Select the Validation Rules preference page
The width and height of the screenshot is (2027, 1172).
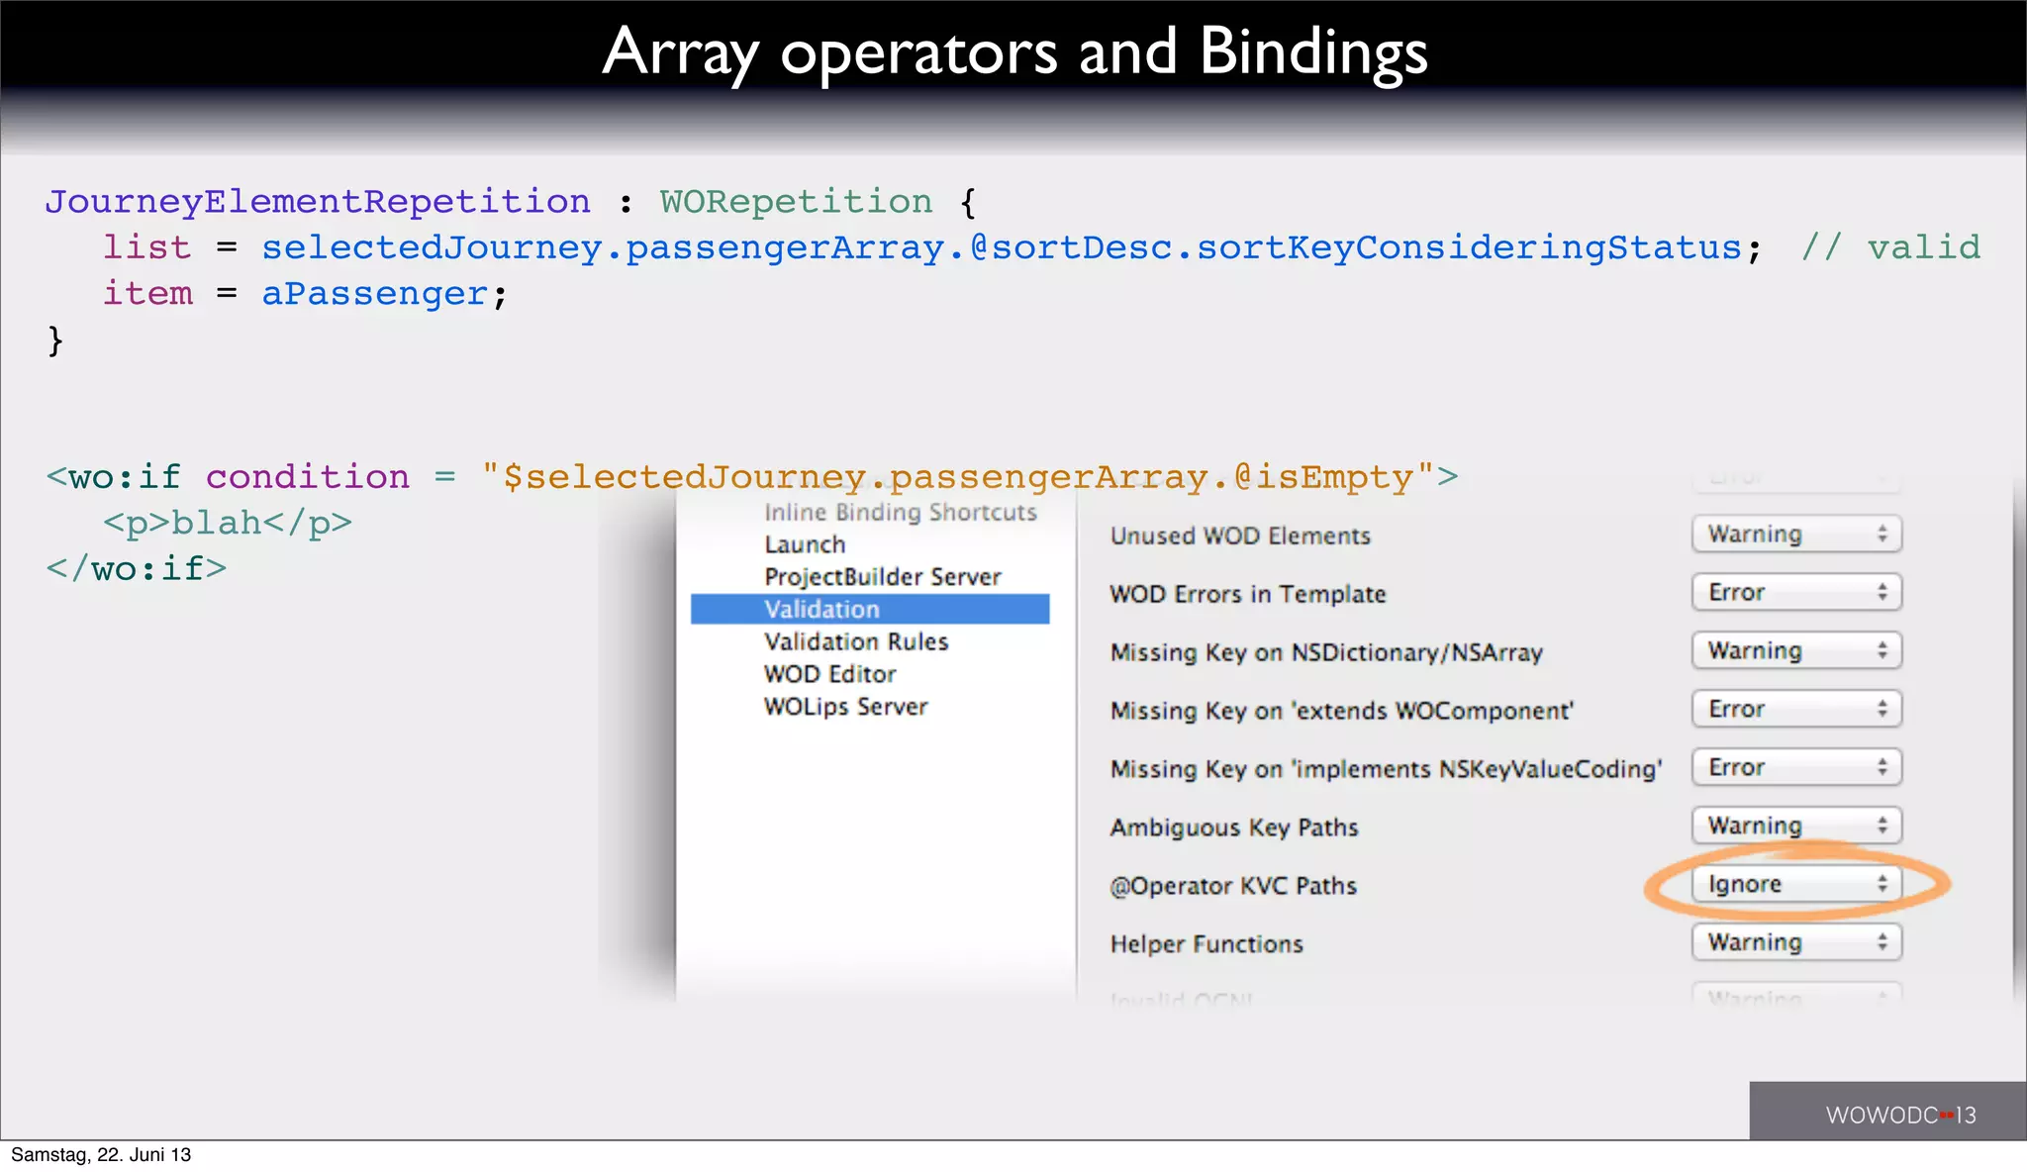855,641
